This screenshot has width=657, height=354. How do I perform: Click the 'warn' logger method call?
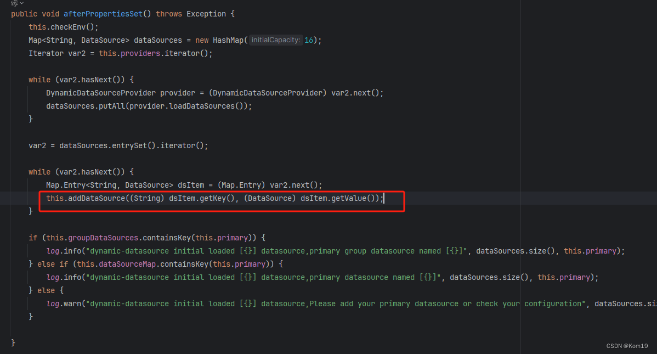pyautogui.click(x=72, y=304)
